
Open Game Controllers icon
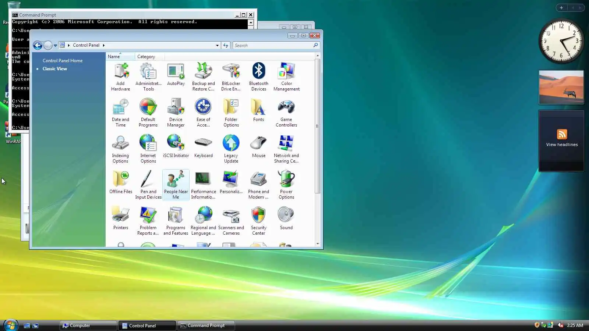click(x=286, y=113)
